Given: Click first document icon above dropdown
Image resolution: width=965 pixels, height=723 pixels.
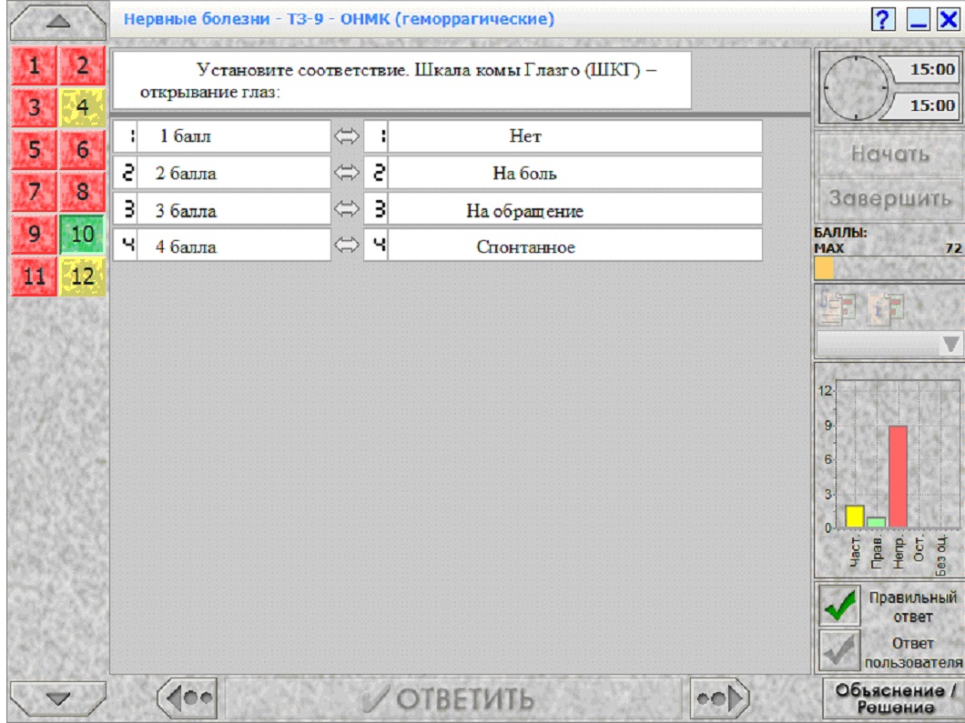Looking at the screenshot, I should tap(838, 306).
